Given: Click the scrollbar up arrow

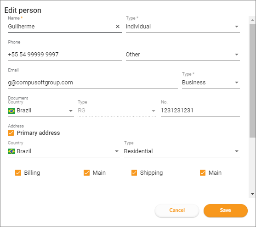Looking at the screenshot, I should click(252, 20).
